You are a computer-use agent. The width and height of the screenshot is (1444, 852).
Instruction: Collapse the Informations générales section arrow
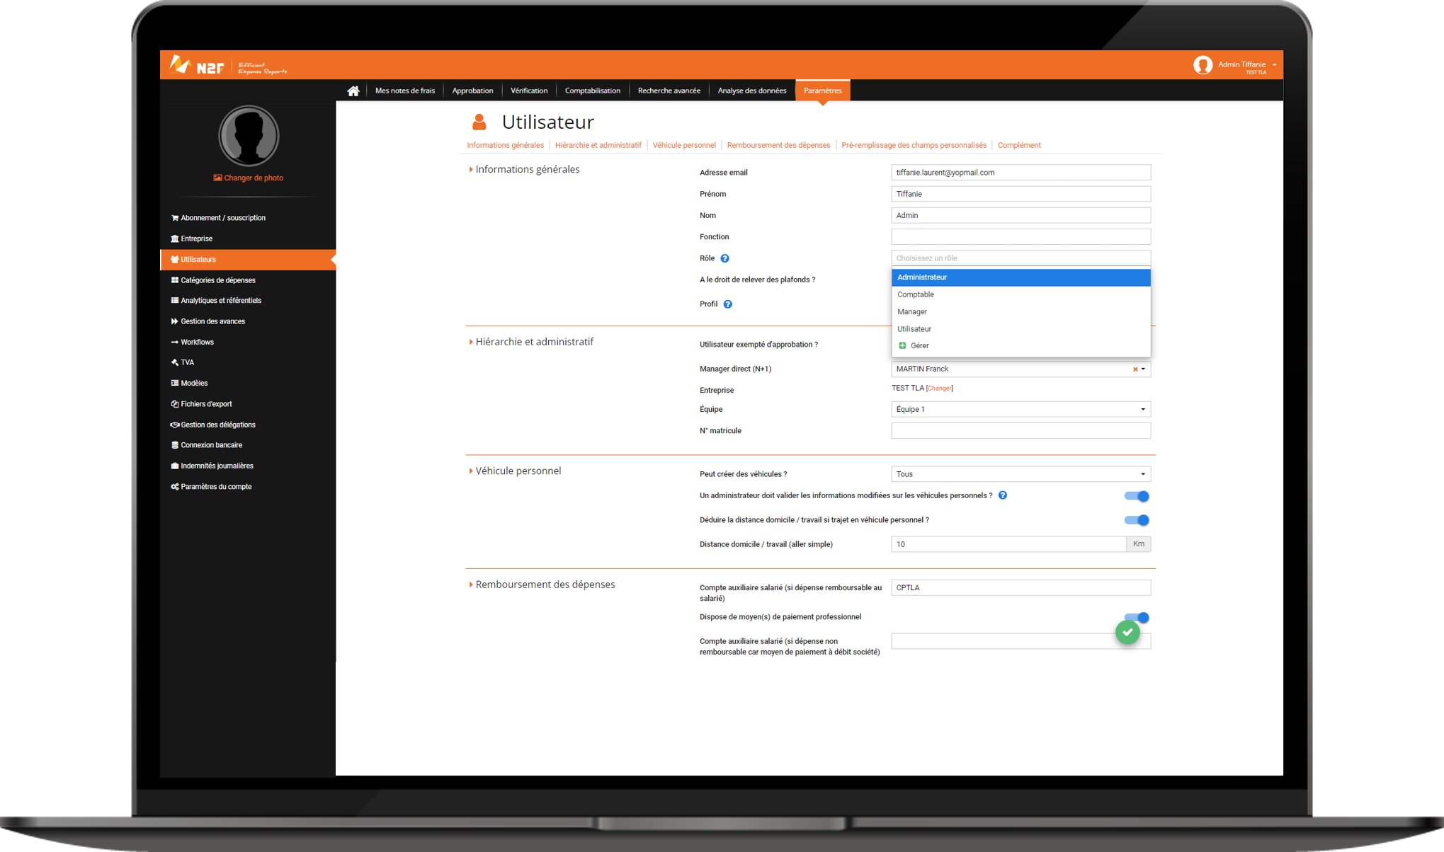[470, 169]
